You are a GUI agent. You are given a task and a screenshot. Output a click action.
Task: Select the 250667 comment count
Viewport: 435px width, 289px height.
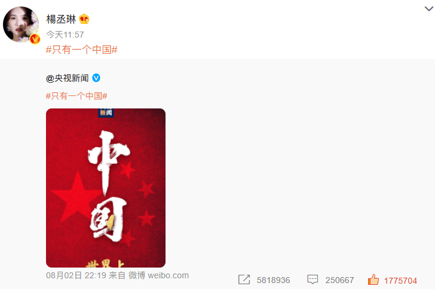[x=339, y=280]
